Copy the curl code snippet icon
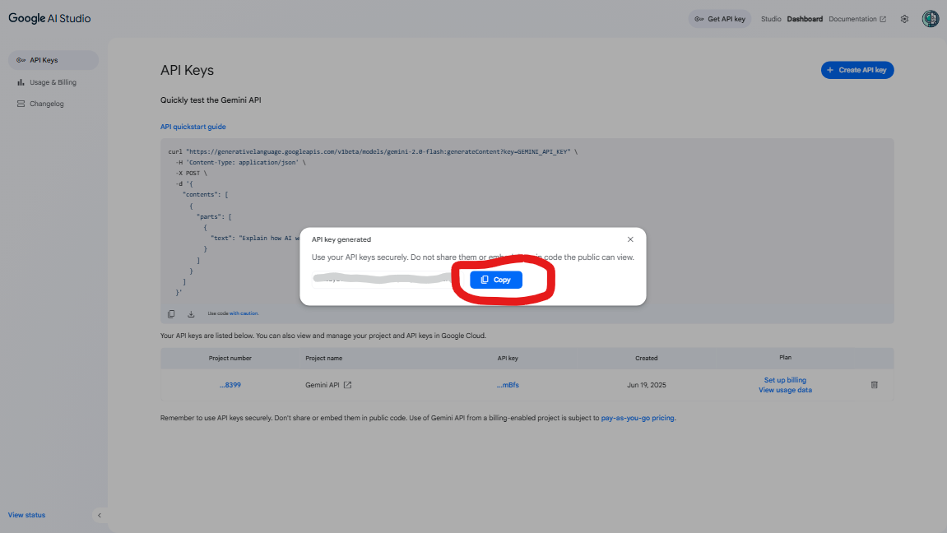The width and height of the screenshot is (947, 533). [x=171, y=314]
